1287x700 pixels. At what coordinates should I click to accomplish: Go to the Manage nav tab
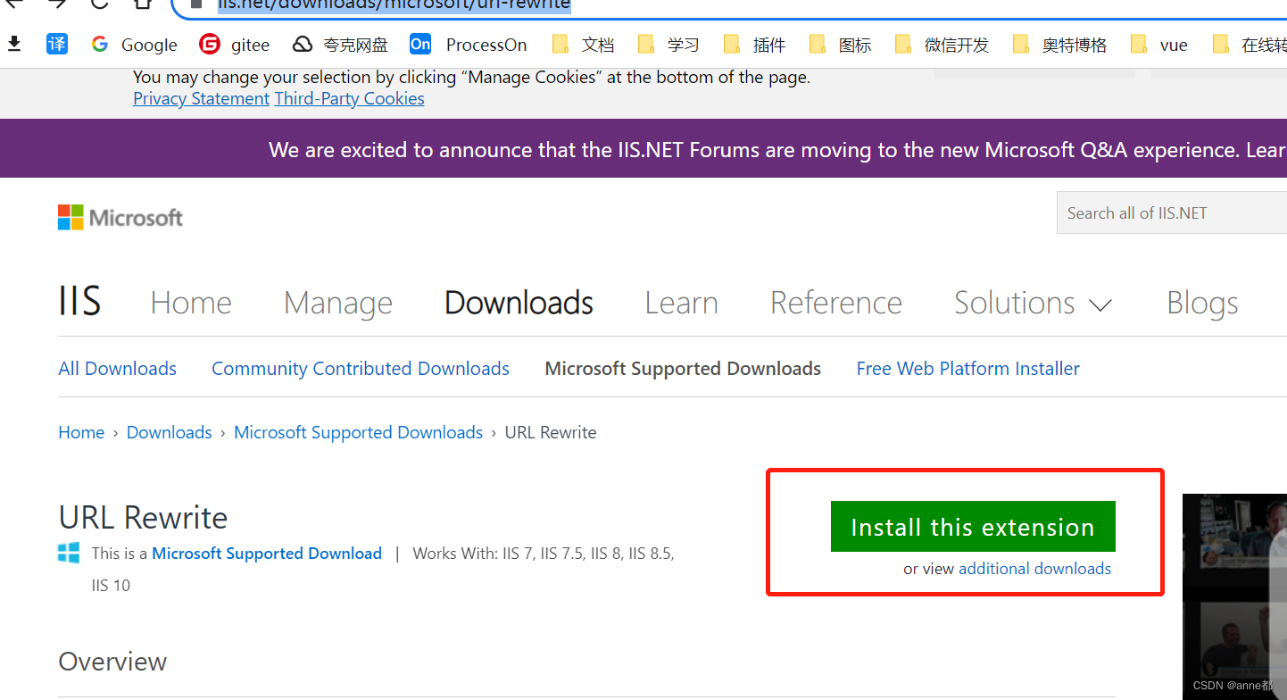338,304
